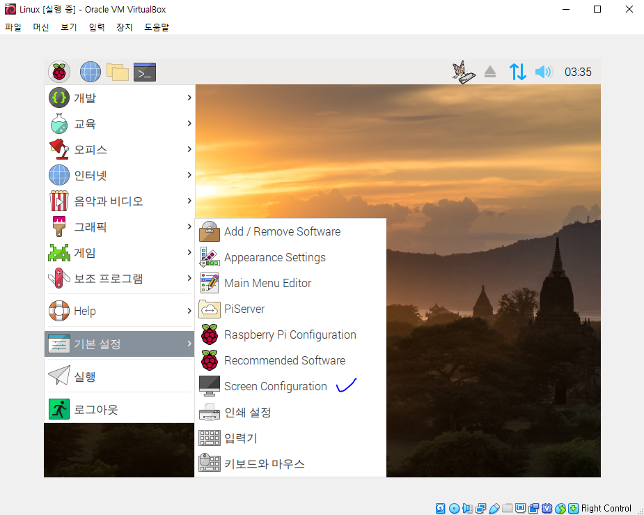Launch the terminal from the taskbar
The image size is (644, 515).
[x=145, y=72]
